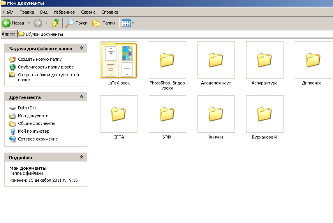The width and height of the screenshot is (333, 223).
Task: Open the Сервис menu
Action: click(x=88, y=12)
